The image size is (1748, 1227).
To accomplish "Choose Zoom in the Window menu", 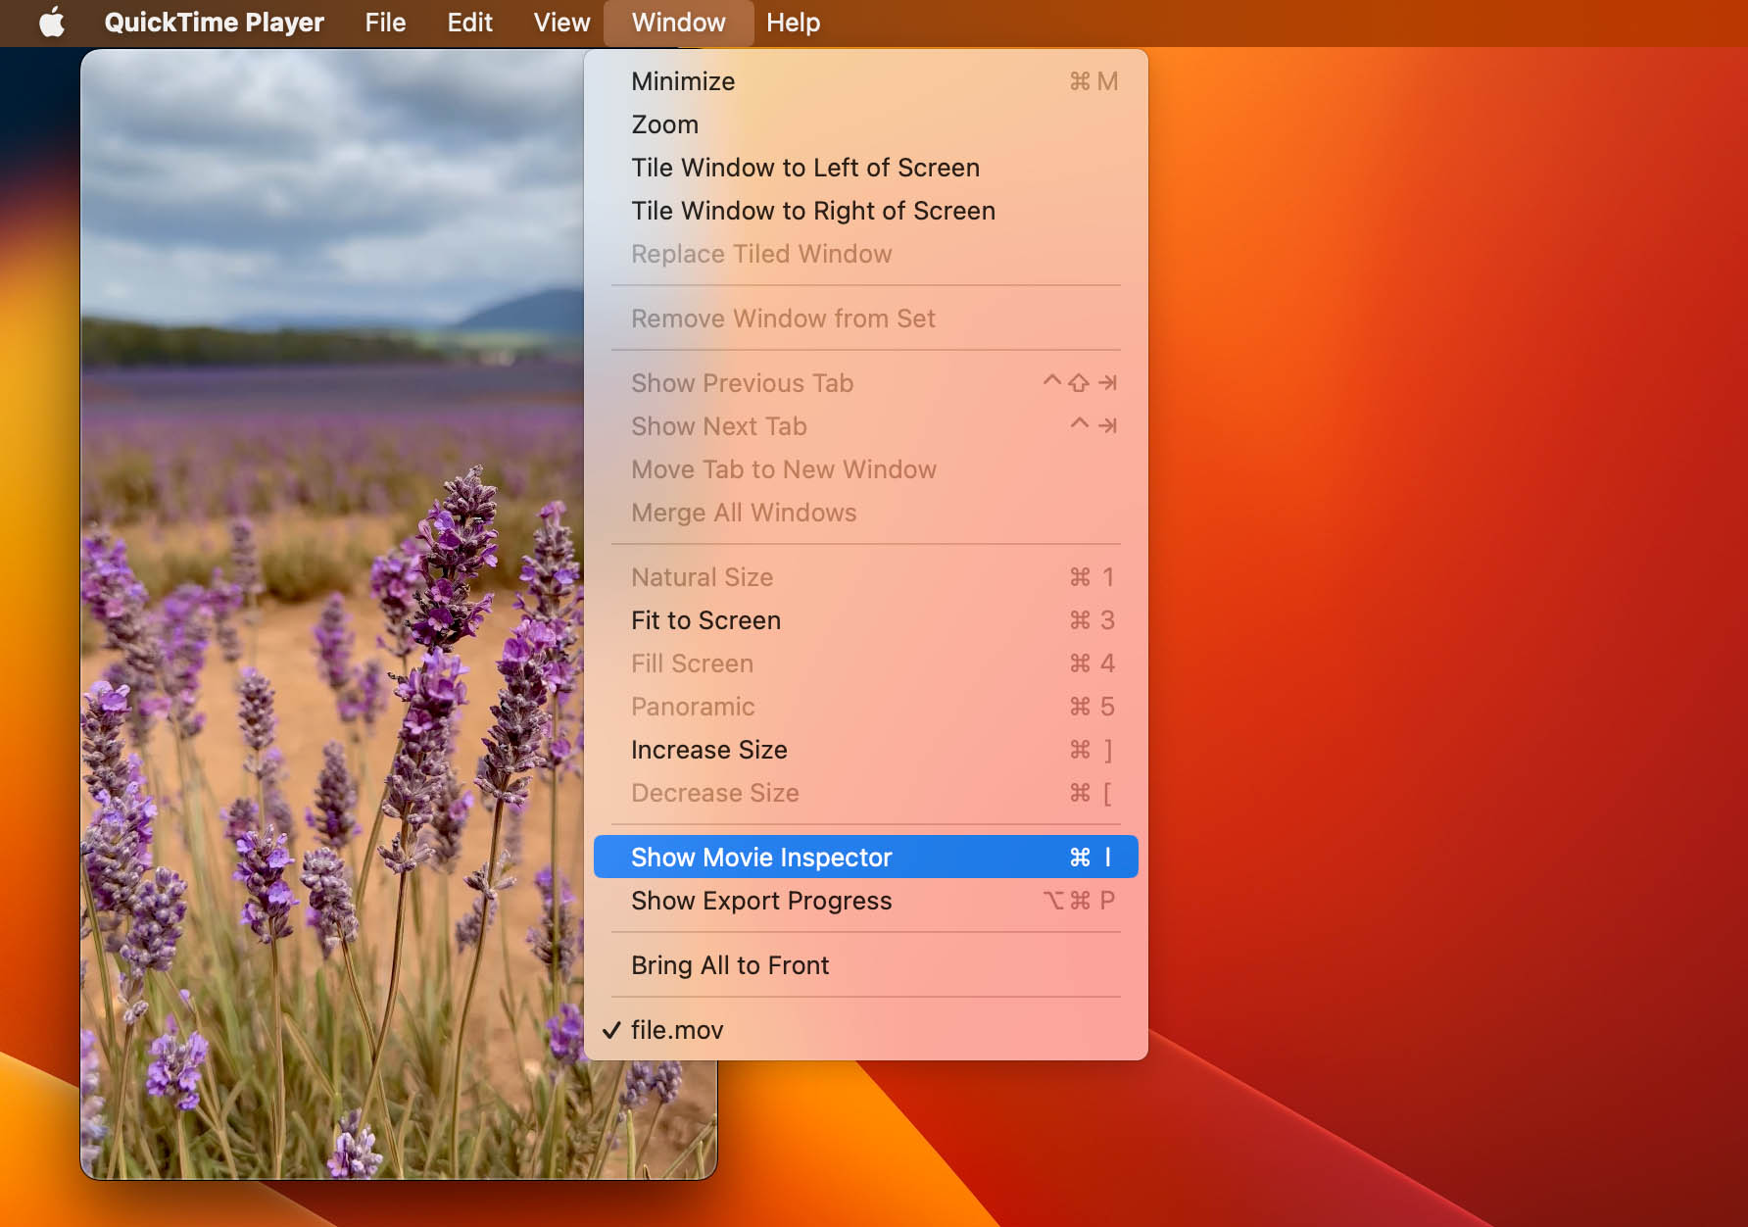I will 865,124.
